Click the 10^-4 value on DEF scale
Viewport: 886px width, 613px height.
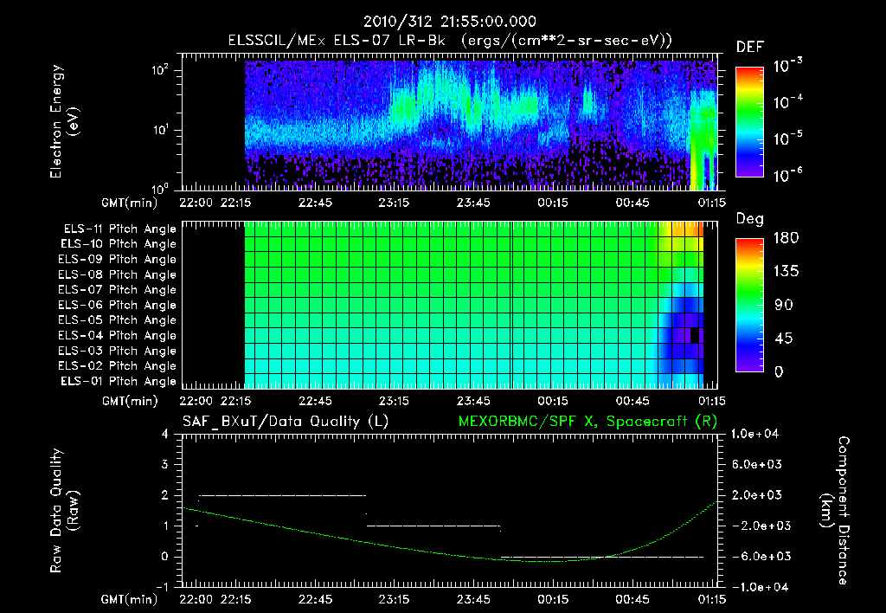coord(787,102)
